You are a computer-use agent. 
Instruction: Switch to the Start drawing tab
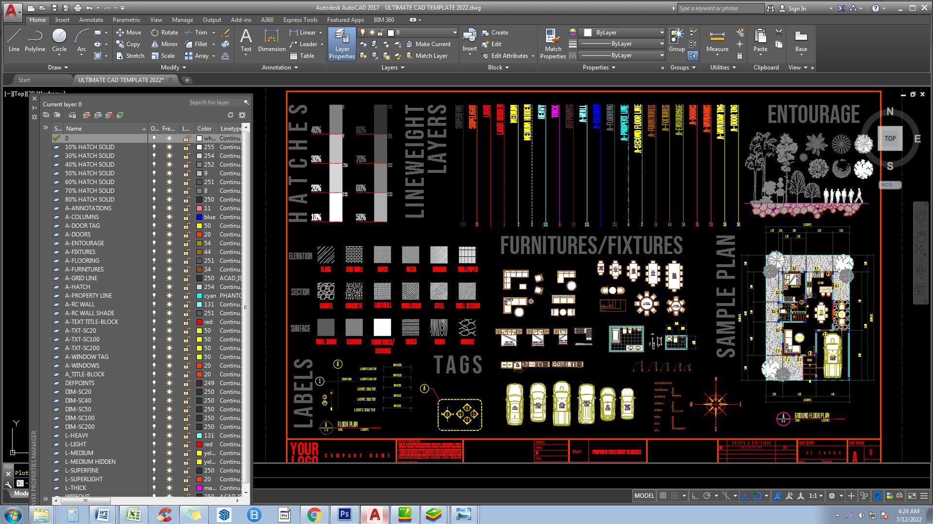click(x=24, y=80)
